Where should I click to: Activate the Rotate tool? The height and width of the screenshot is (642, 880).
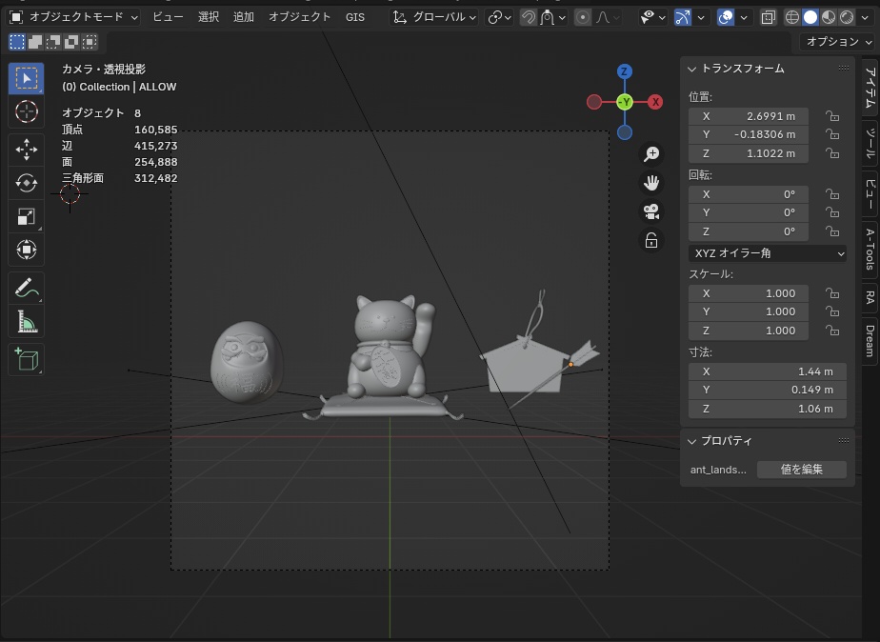pyautogui.click(x=27, y=183)
